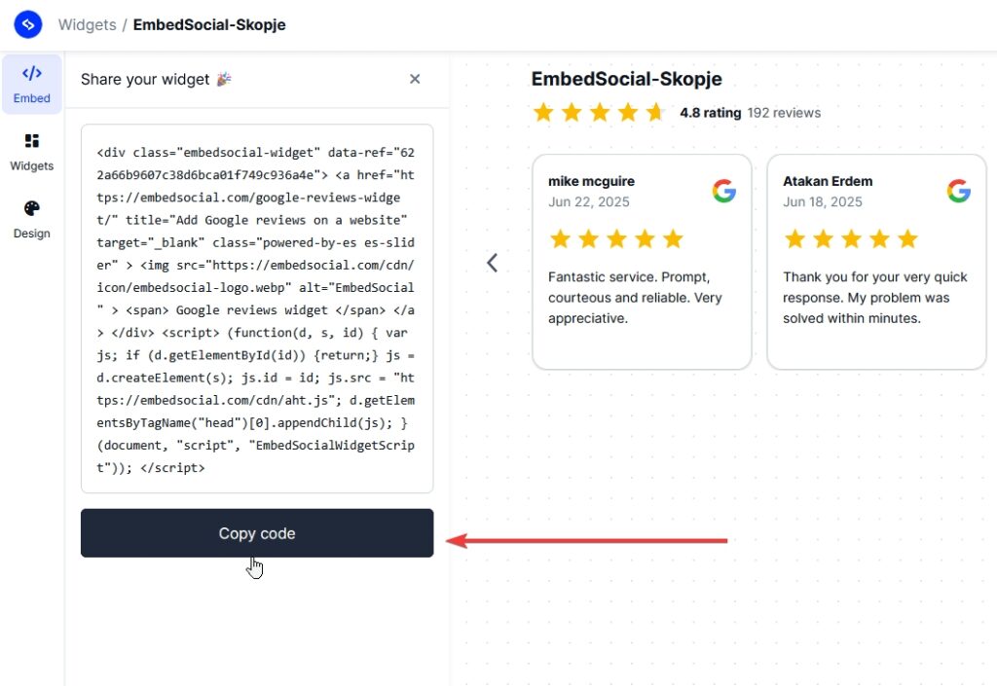Click the Google icon on mike mcguire's review
Viewport: 997px width, 686px height.
[x=724, y=191]
